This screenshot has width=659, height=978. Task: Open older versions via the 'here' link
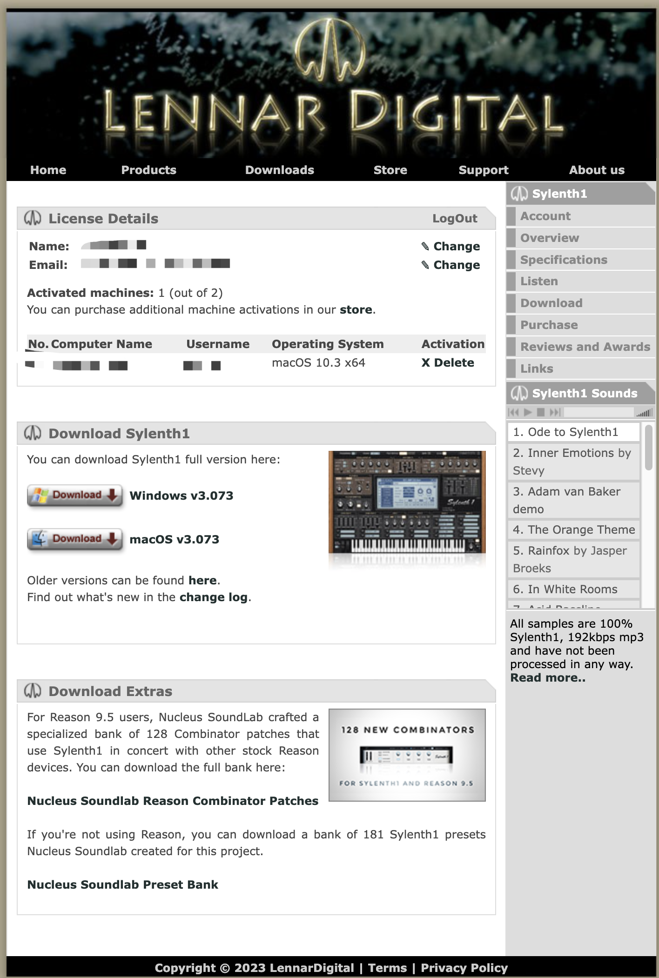tap(202, 581)
